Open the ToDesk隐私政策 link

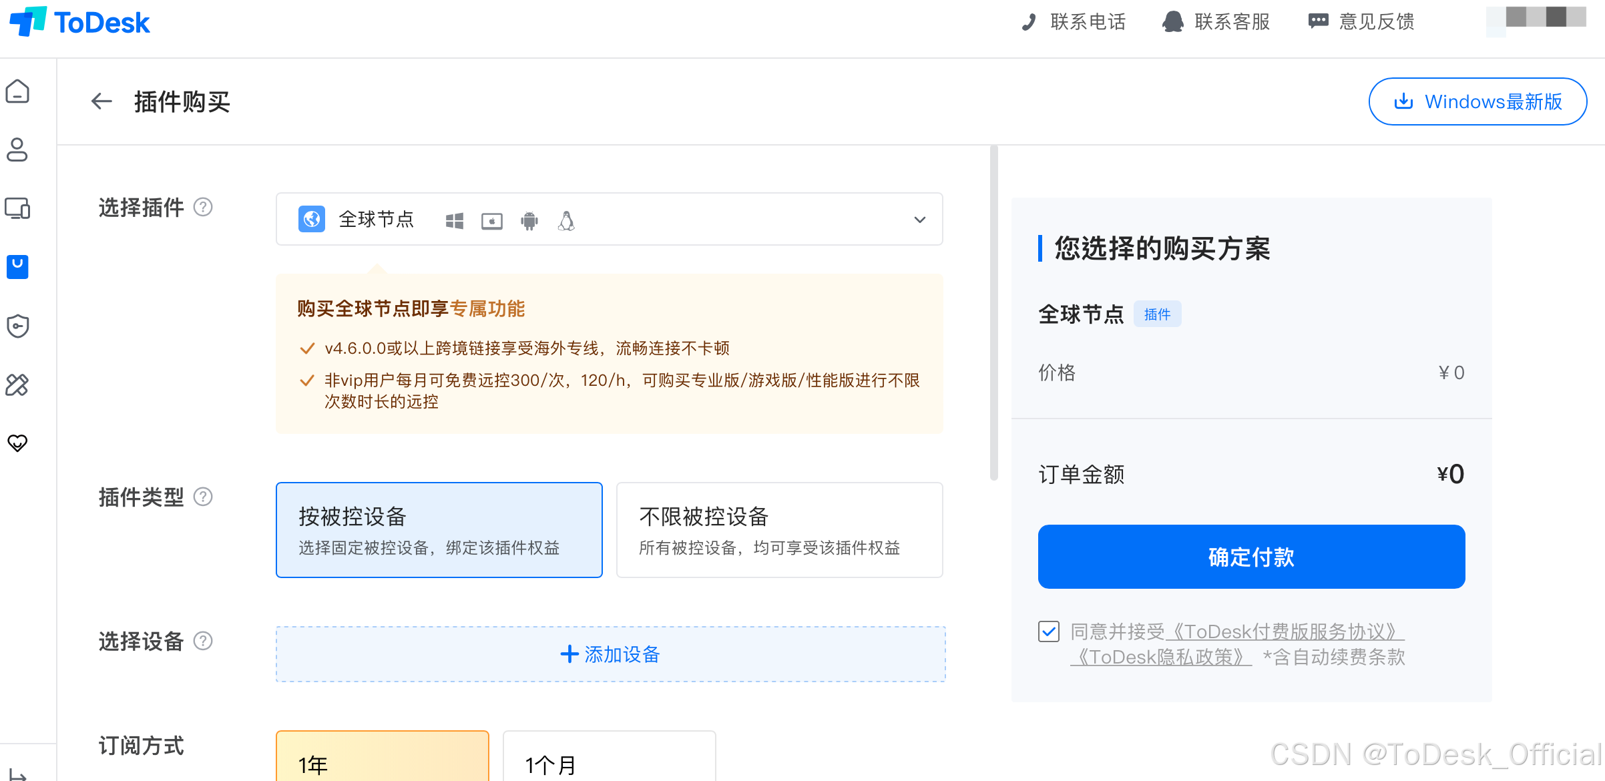(1162, 658)
